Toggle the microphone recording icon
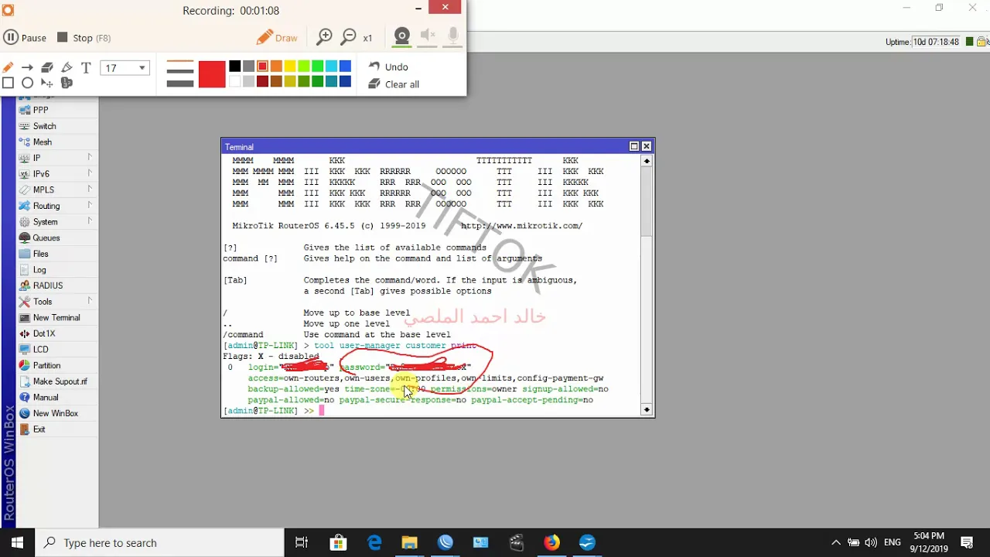Image resolution: width=990 pixels, height=557 pixels. pyautogui.click(x=453, y=36)
